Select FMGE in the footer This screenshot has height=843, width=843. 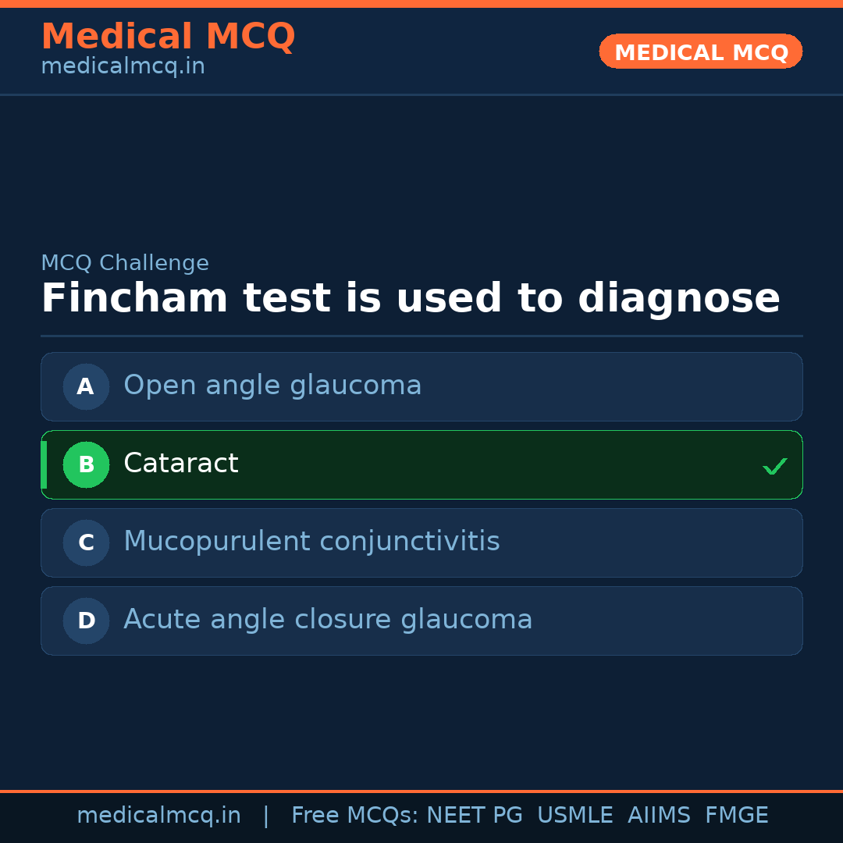tap(736, 816)
